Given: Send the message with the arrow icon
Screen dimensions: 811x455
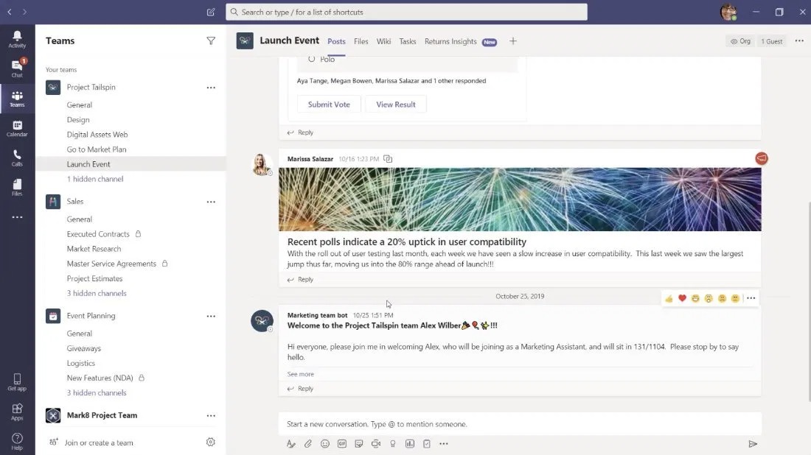Looking at the screenshot, I should click(753, 444).
